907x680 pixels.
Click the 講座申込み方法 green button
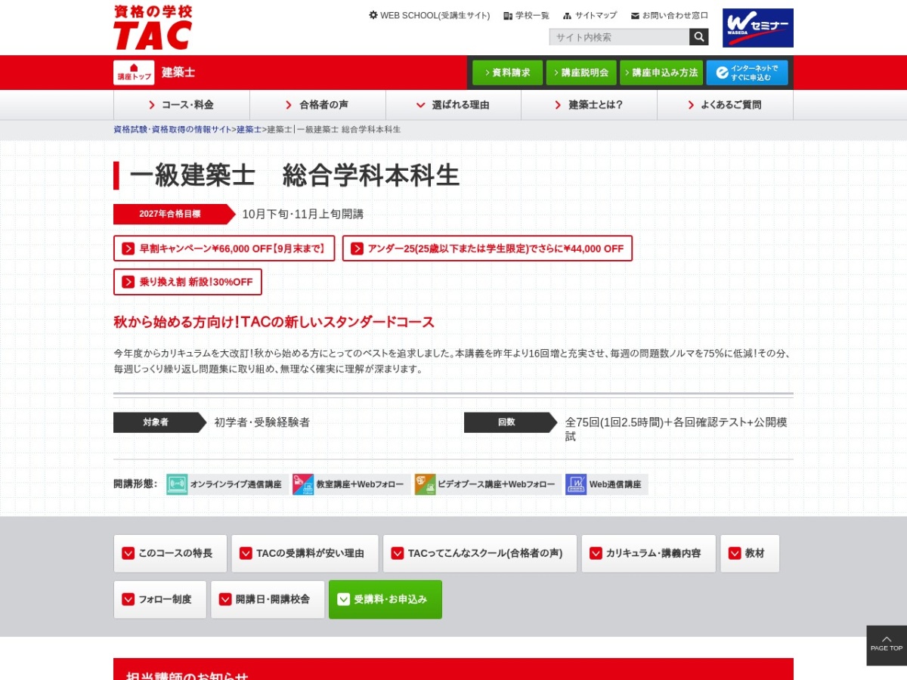click(661, 73)
